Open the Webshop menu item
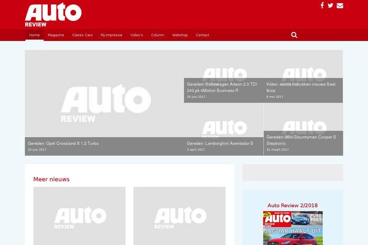 pos(180,35)
